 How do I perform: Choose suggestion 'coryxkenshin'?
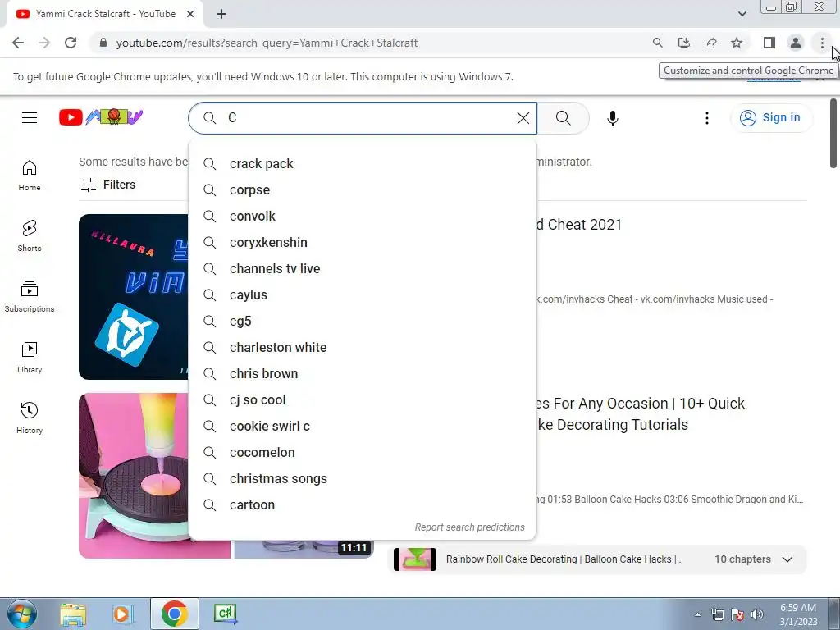362,242
